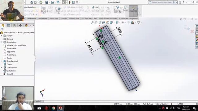Open the FeatureManager Design Tree tab
Screen dimensions: 198x111
pos(3,25)
